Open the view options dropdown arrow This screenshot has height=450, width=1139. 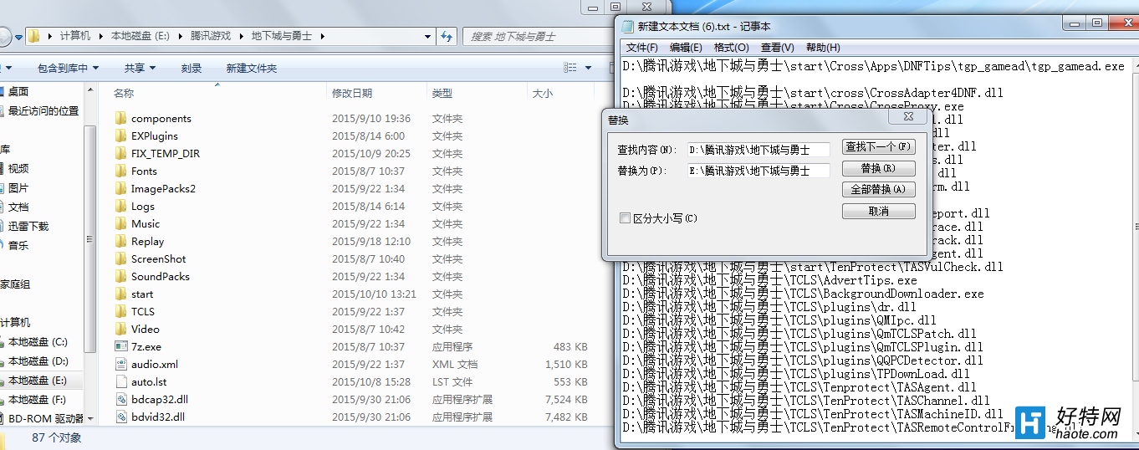[x=588, y=68]
